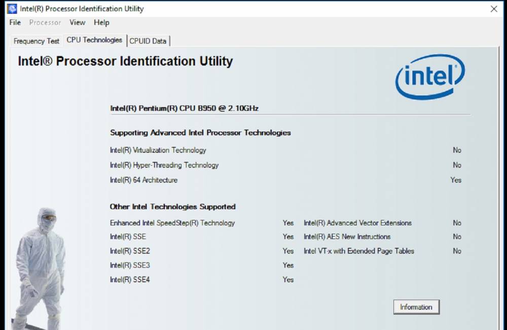
Task: Click the Yes value for Intel(R) SSE
Action: pos(288,237)
